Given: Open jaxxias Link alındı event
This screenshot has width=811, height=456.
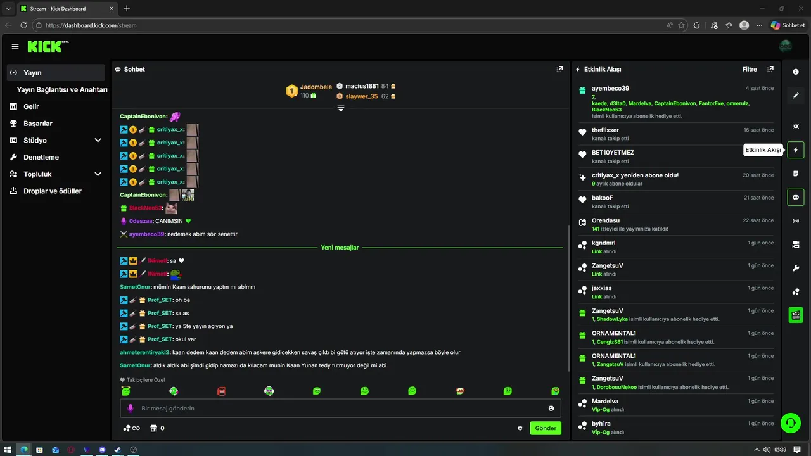Looking at the screenshot, I should 677,292.
